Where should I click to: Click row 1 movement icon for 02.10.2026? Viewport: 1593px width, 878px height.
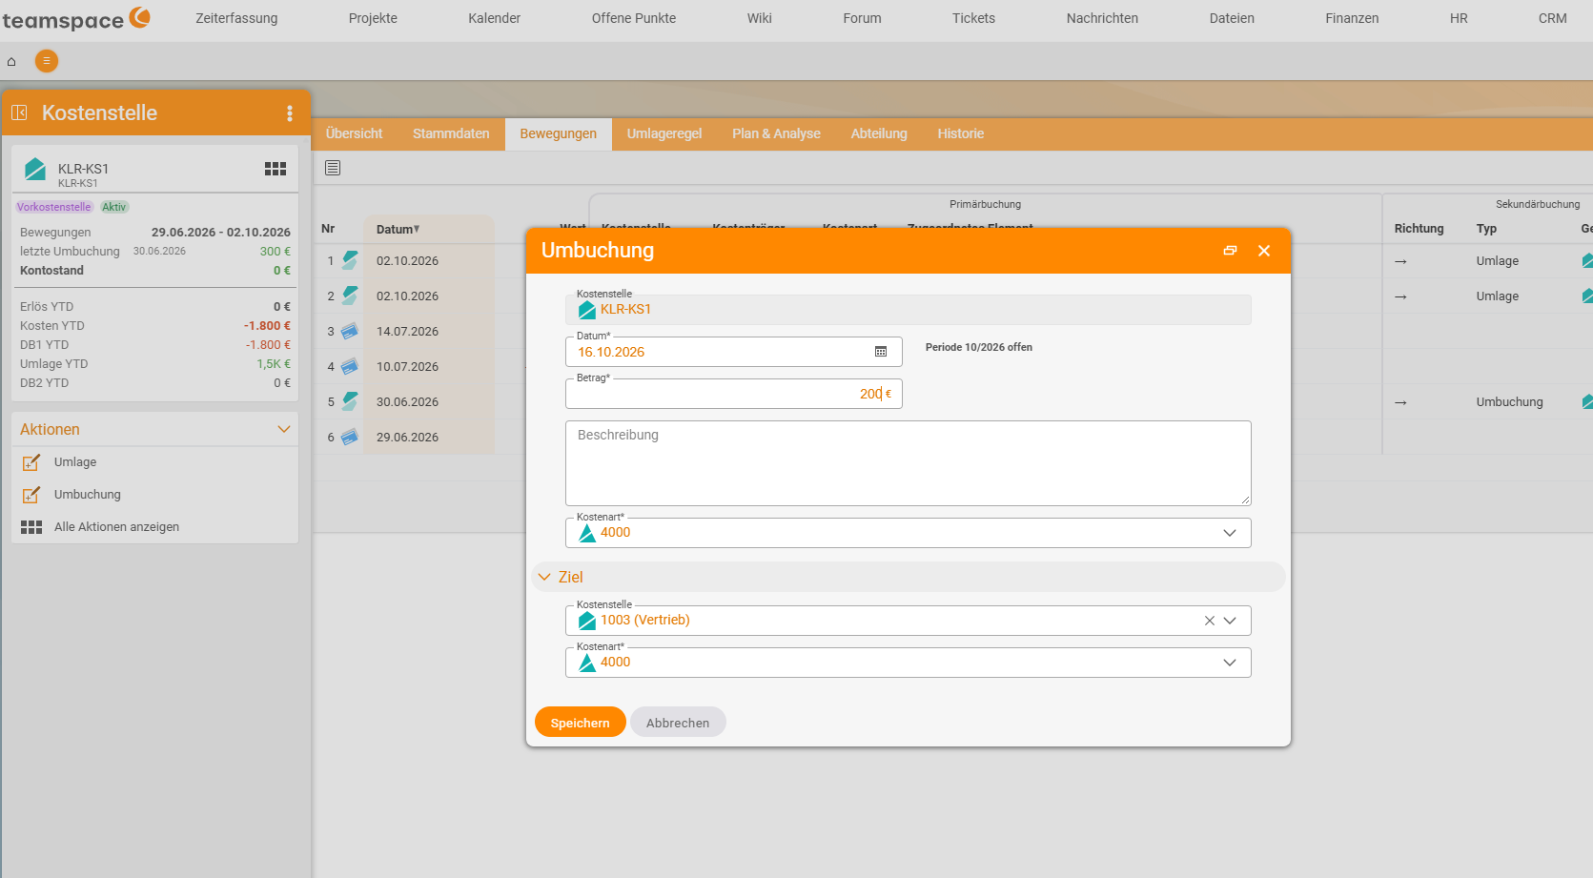point(350,260)
